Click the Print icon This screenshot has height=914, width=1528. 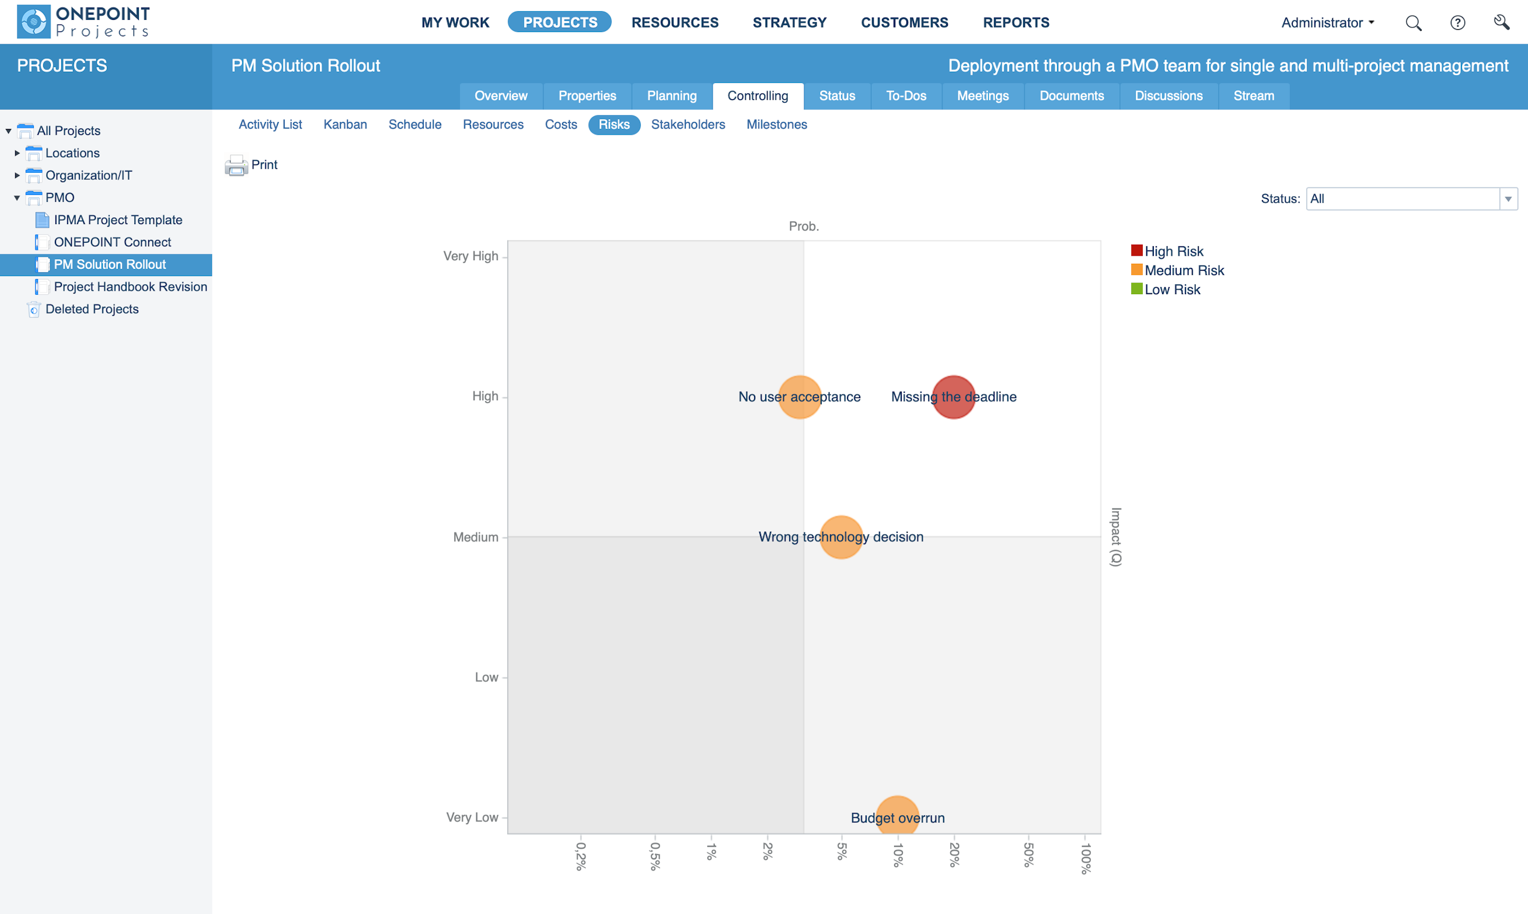pyautogui.click(x=236, y=165)
